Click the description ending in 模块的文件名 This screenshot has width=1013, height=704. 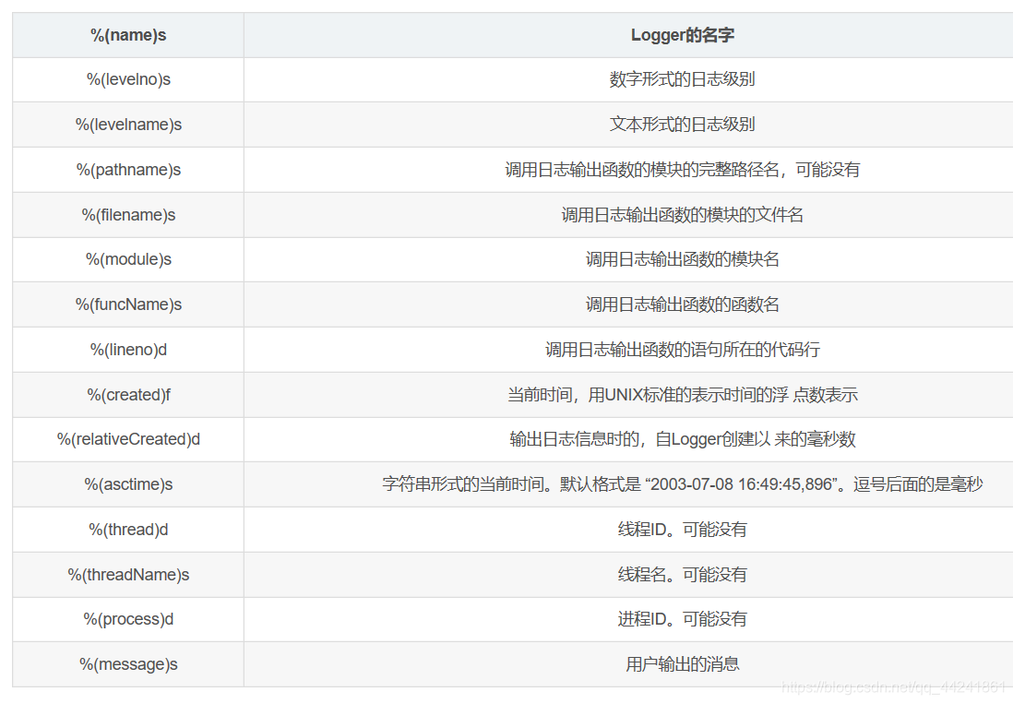coord(682,214)
